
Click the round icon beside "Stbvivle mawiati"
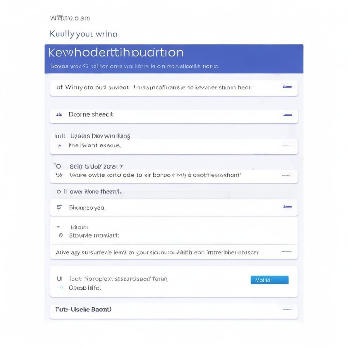tap(60, 235)
